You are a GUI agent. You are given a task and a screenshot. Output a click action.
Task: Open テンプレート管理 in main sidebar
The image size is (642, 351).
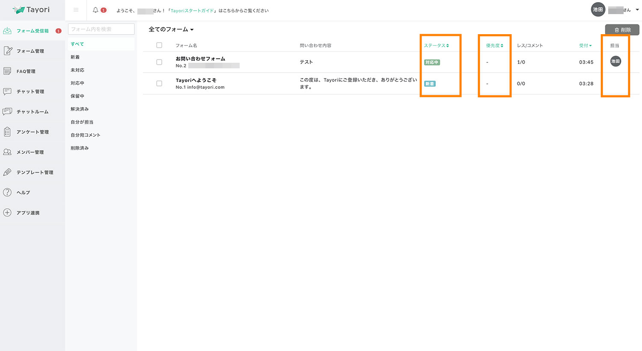33,172
